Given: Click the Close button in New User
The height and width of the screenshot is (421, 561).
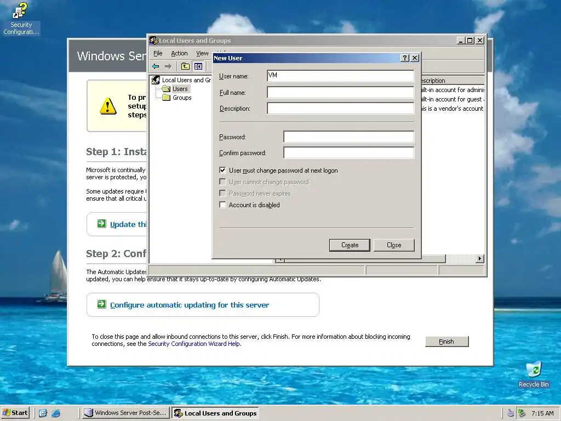Looking at the screenshot, I should 394,245.
